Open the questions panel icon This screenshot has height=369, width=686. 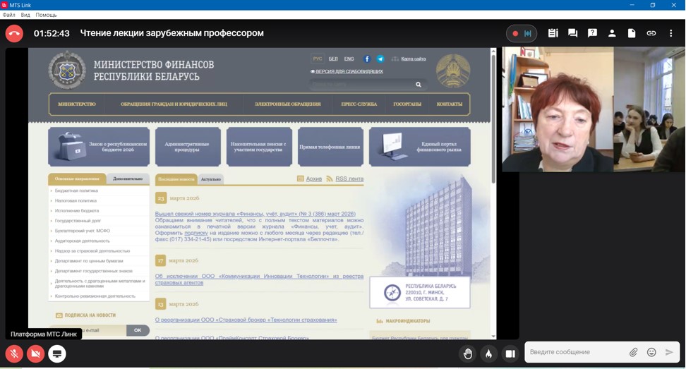click(592, 33)
